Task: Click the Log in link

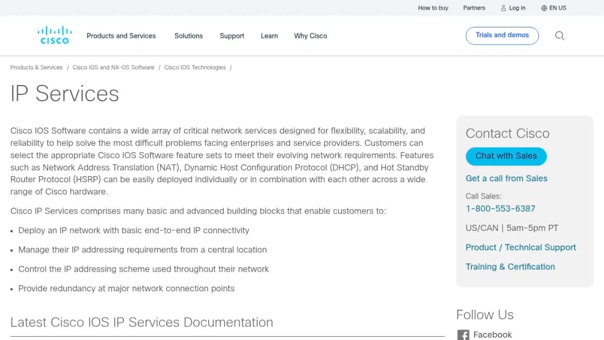Action: click(x=517, y=8)
